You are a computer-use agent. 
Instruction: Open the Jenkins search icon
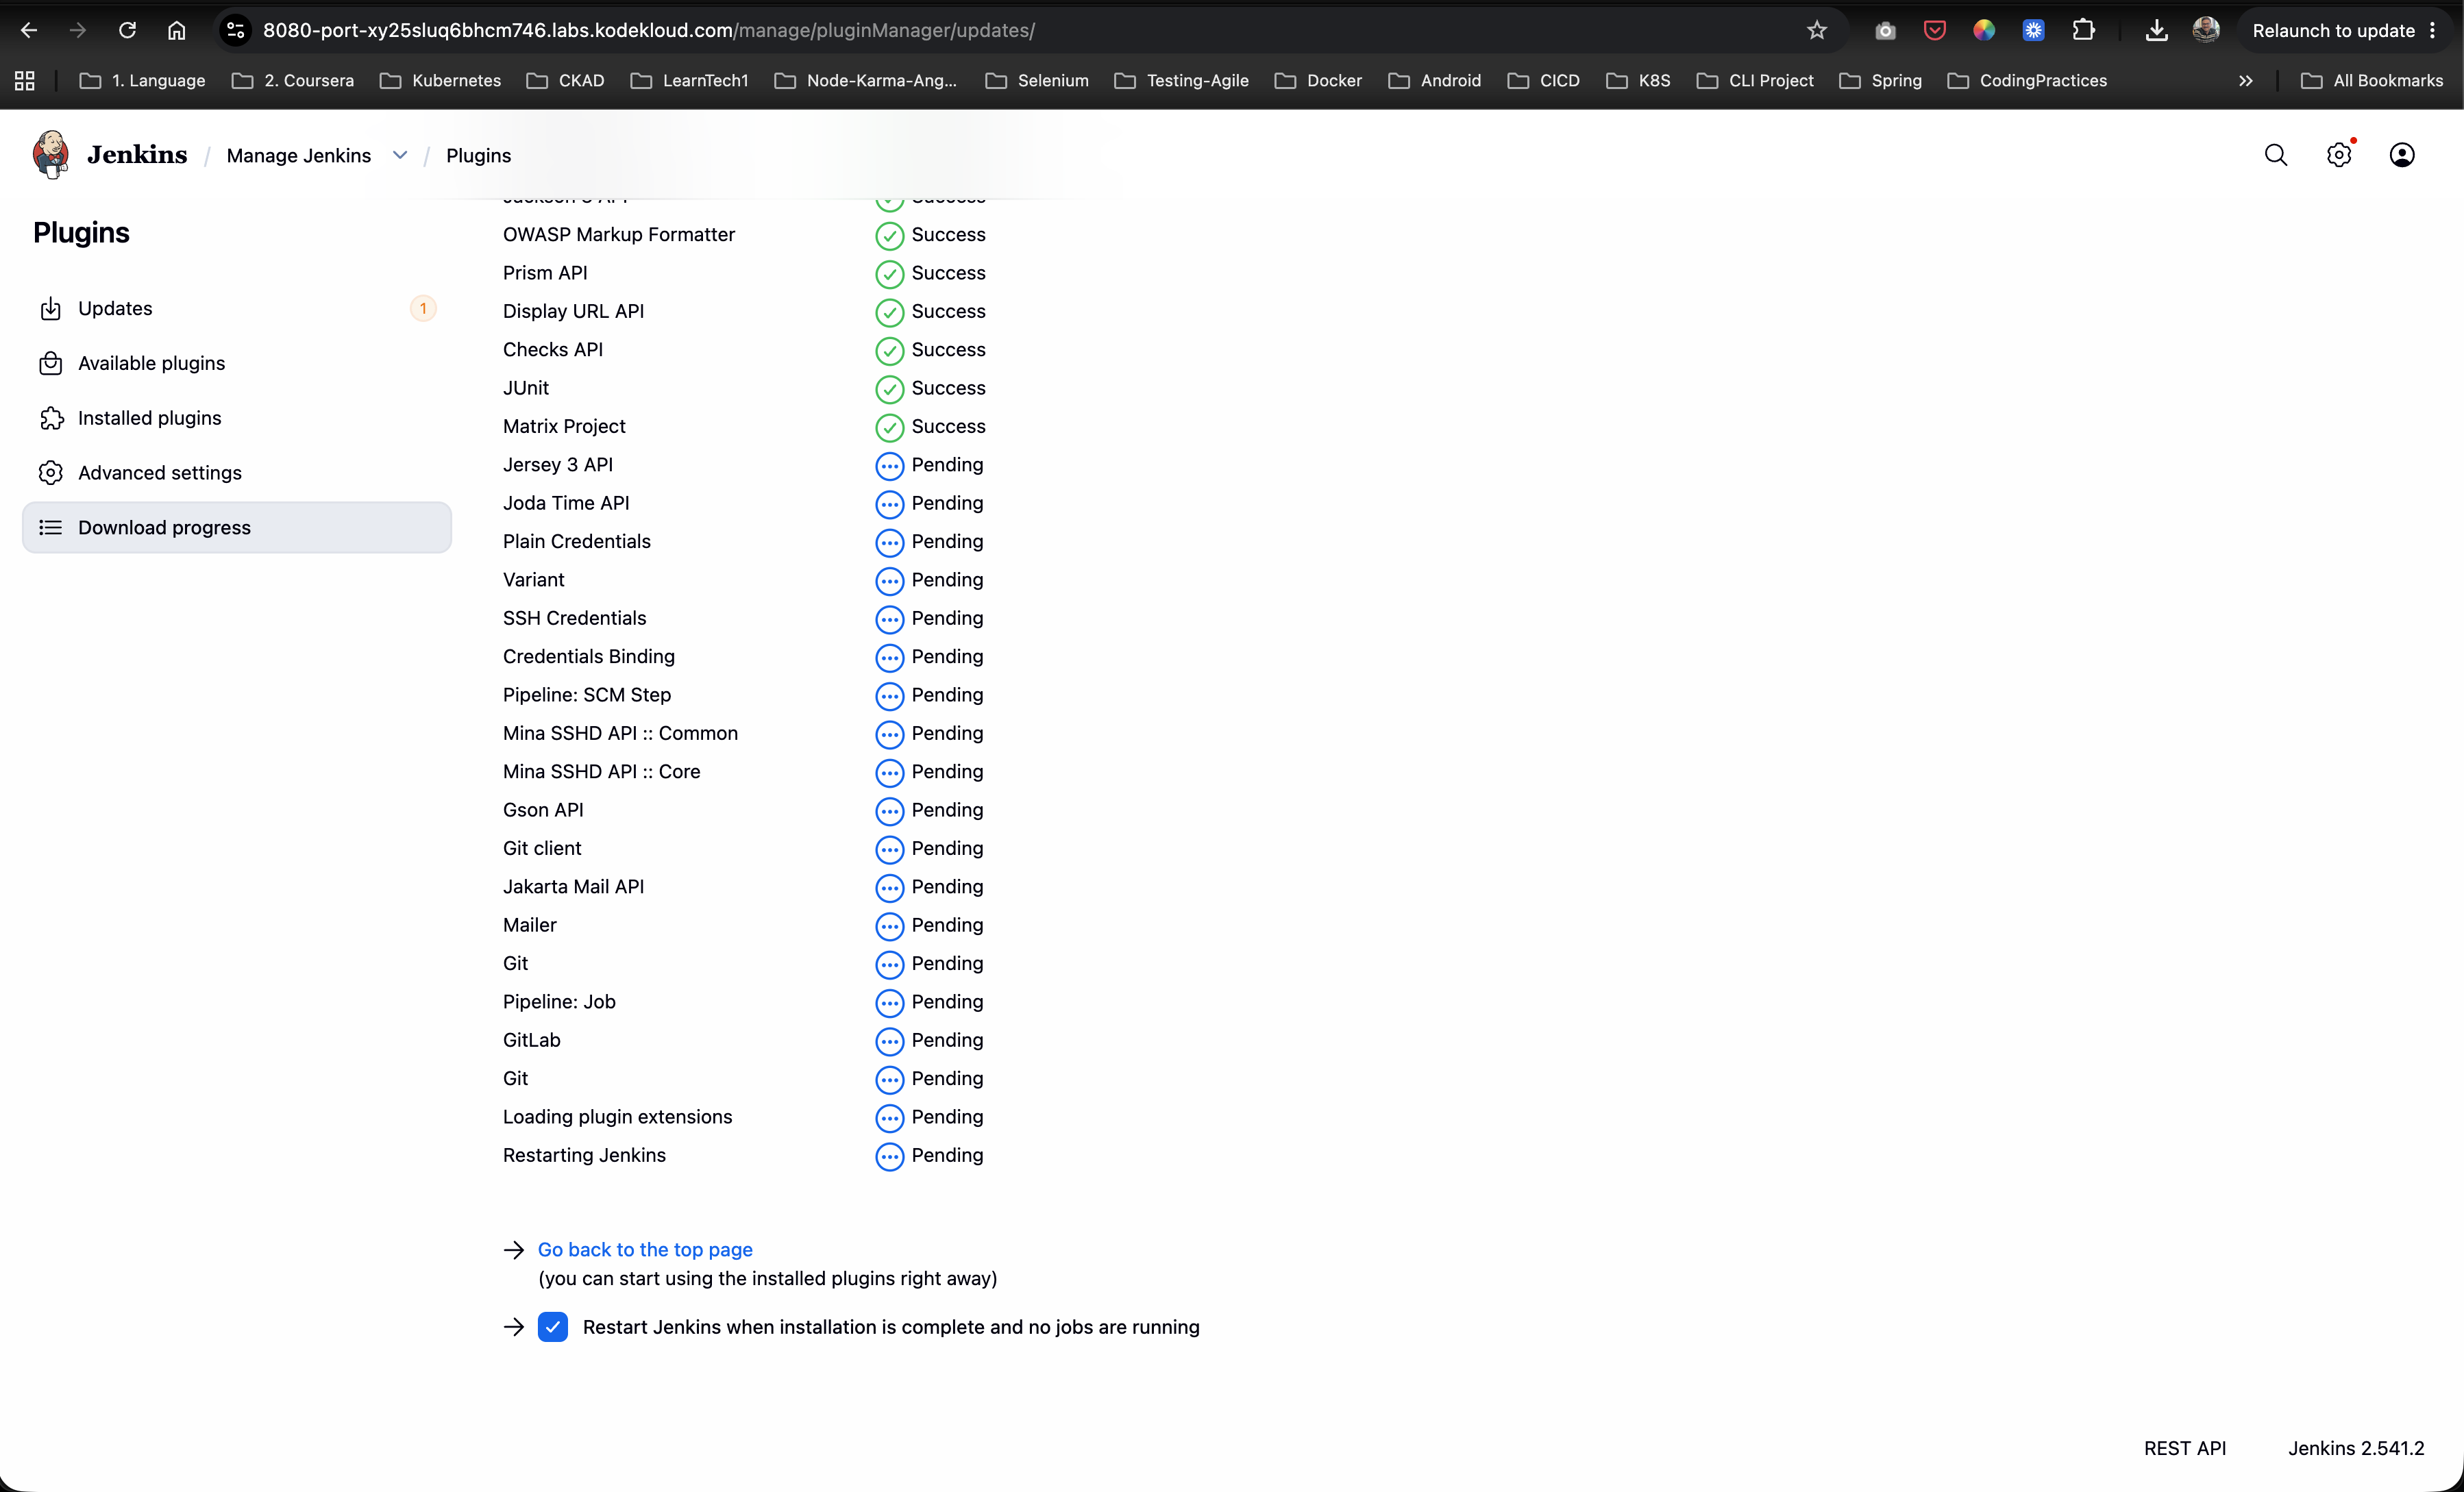coord(2276,155)
